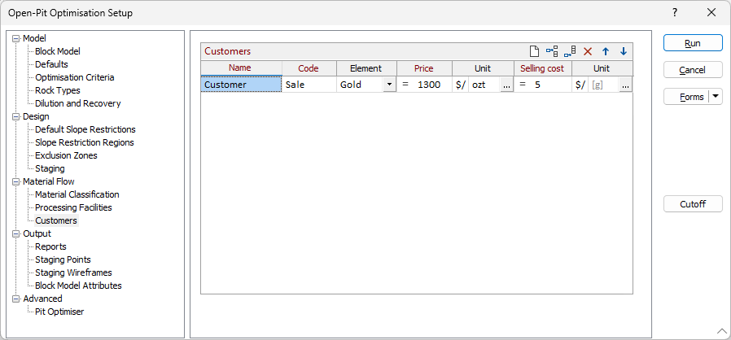
Task: Select Dilution and Recovery in the tree
Action: coord(78,103)
